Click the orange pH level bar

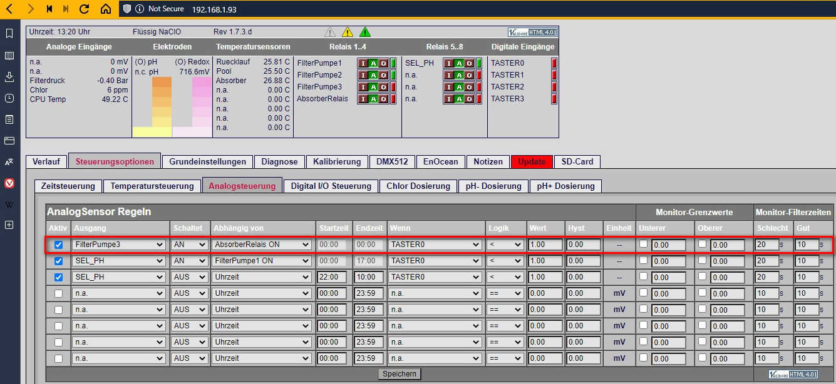click(162, 102)
